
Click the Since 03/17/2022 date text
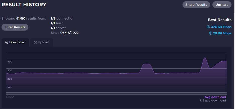tap(65, 33)
